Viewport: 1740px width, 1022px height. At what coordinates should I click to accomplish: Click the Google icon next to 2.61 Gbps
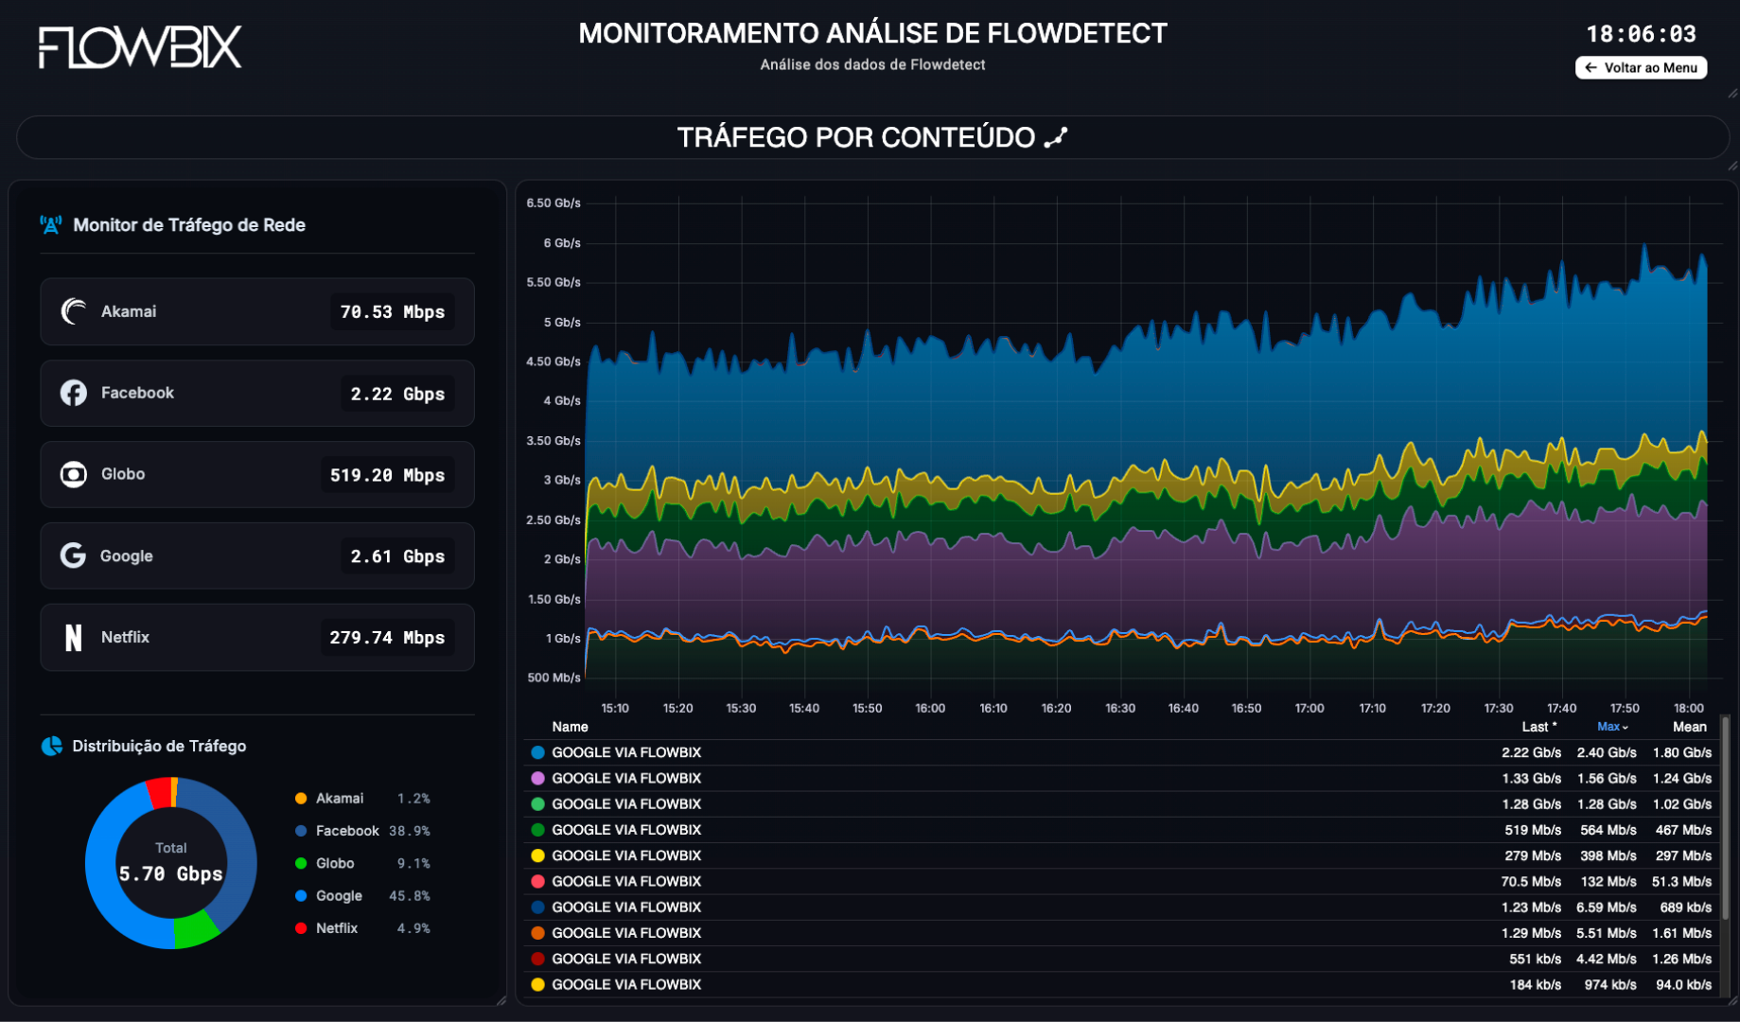point(74,555)
